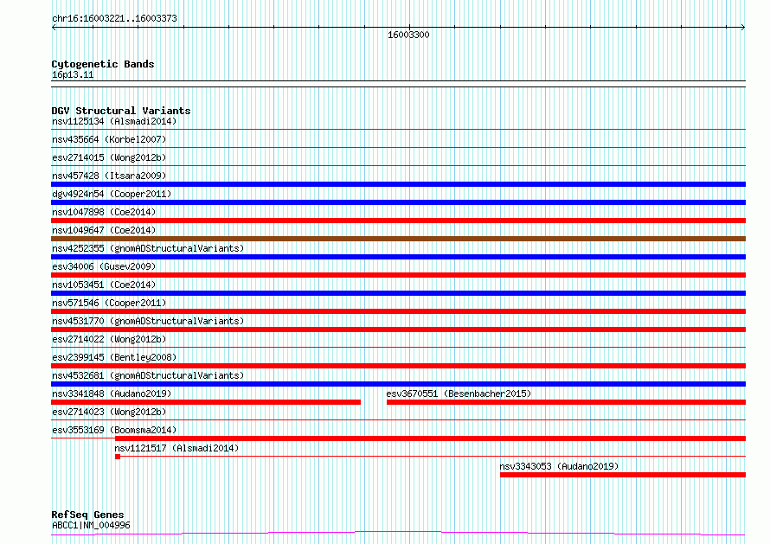The image size is (770, 544).
Task: Click the right arrow of the coordinate ruler
Action: click(x=743, y=28)
